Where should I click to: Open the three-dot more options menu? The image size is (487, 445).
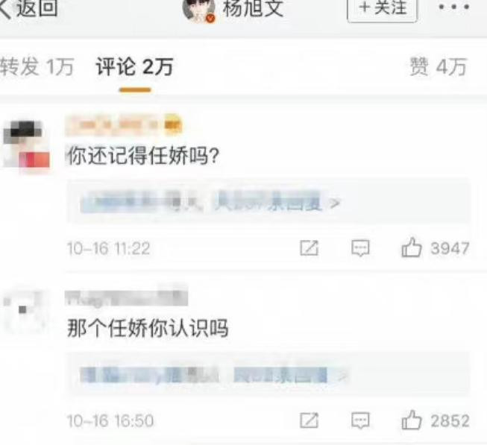point(453,7)
